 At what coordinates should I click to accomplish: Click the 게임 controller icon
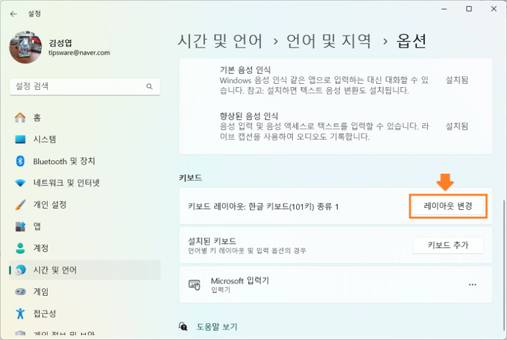[20, 292]
